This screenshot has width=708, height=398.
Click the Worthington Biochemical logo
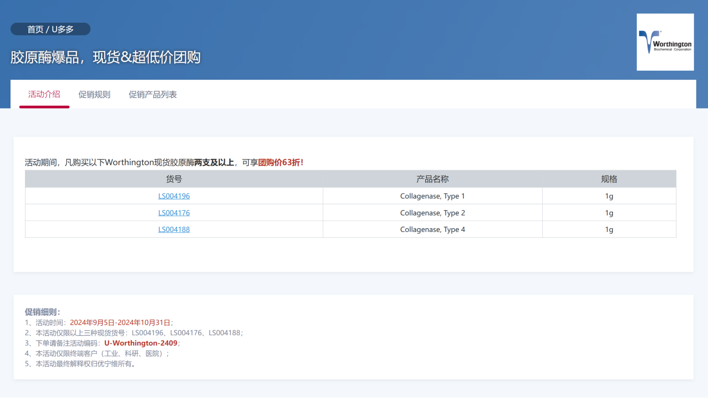(x=665, y=42)
